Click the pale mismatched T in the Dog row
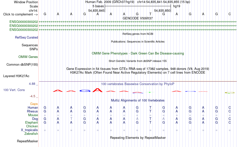Image resolution: width=237 pixels, height=147 pixels. (71, 119)
